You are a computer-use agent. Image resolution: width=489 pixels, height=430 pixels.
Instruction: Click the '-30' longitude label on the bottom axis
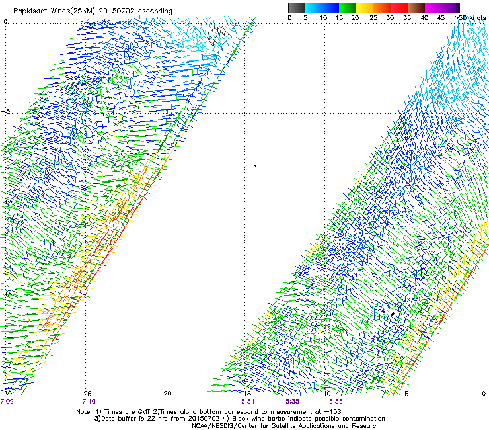(5, 394)
